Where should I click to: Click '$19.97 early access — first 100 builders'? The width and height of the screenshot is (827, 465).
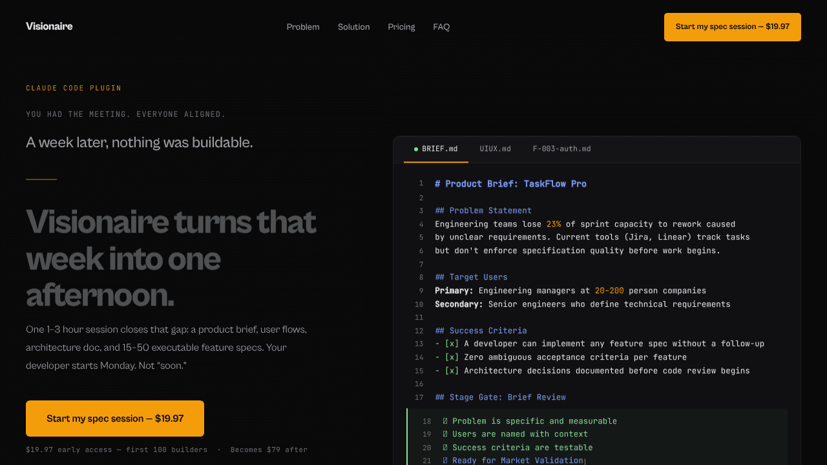click(117, 449)
